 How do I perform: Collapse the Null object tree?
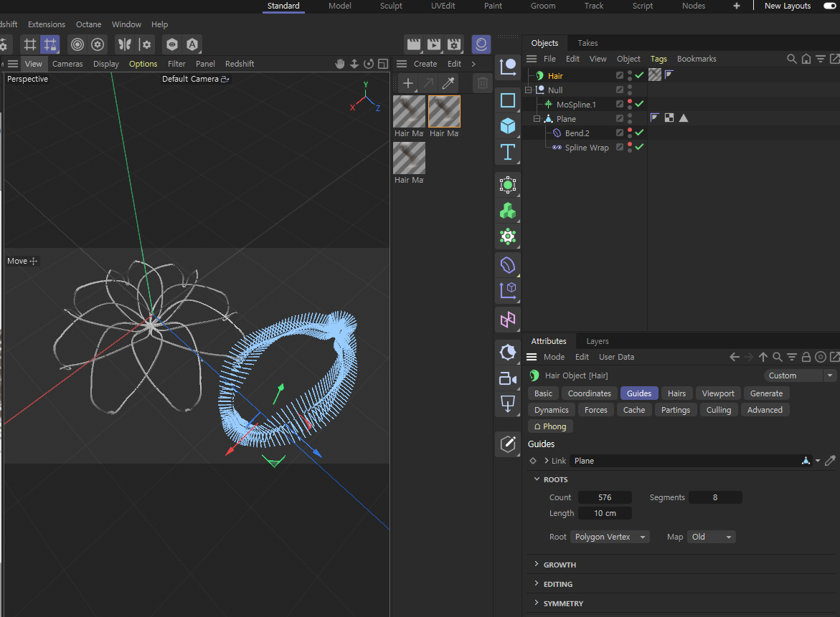(529, 90)
